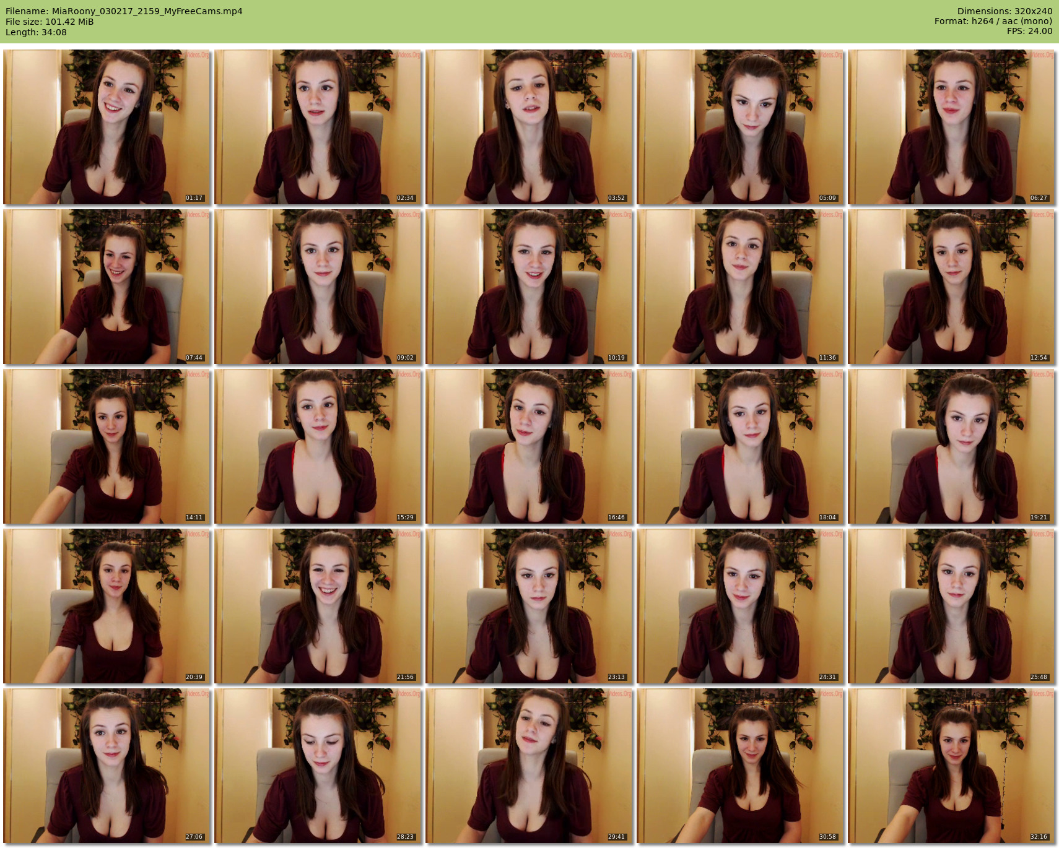Click the "Format: h264 / aac (mono)" text

(993, 21)
